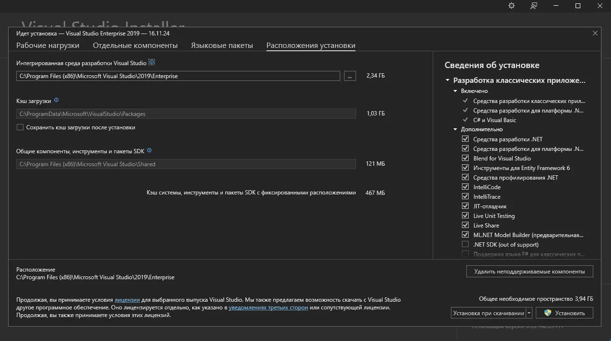Collapse the Дополнительно subsection

tap(455, 129)
